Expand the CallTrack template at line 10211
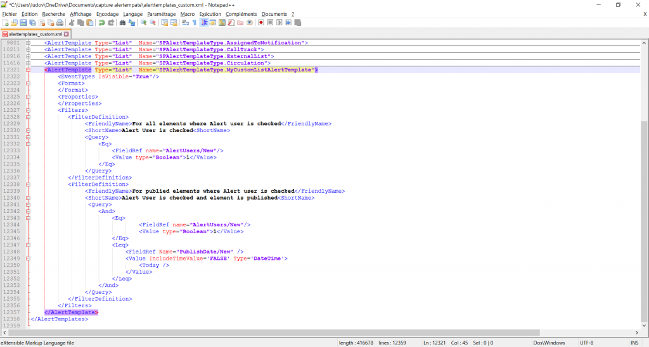Image resolution: width=649 pixels, height=347 pixels. (28, 49)
